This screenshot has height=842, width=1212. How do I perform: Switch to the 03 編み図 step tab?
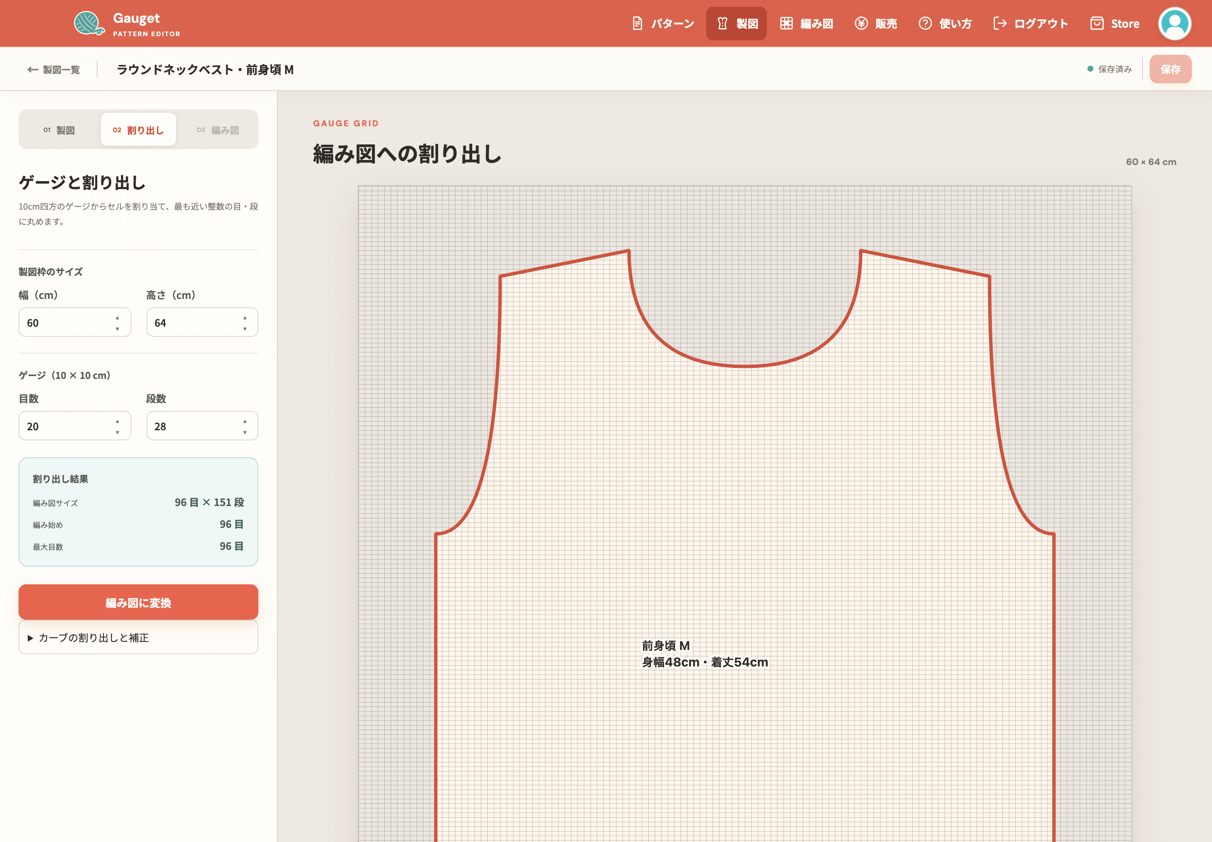218,130
